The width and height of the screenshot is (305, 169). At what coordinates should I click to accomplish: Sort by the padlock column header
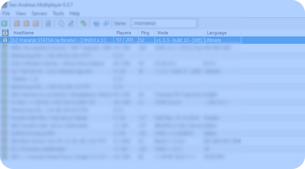point(5,33)
